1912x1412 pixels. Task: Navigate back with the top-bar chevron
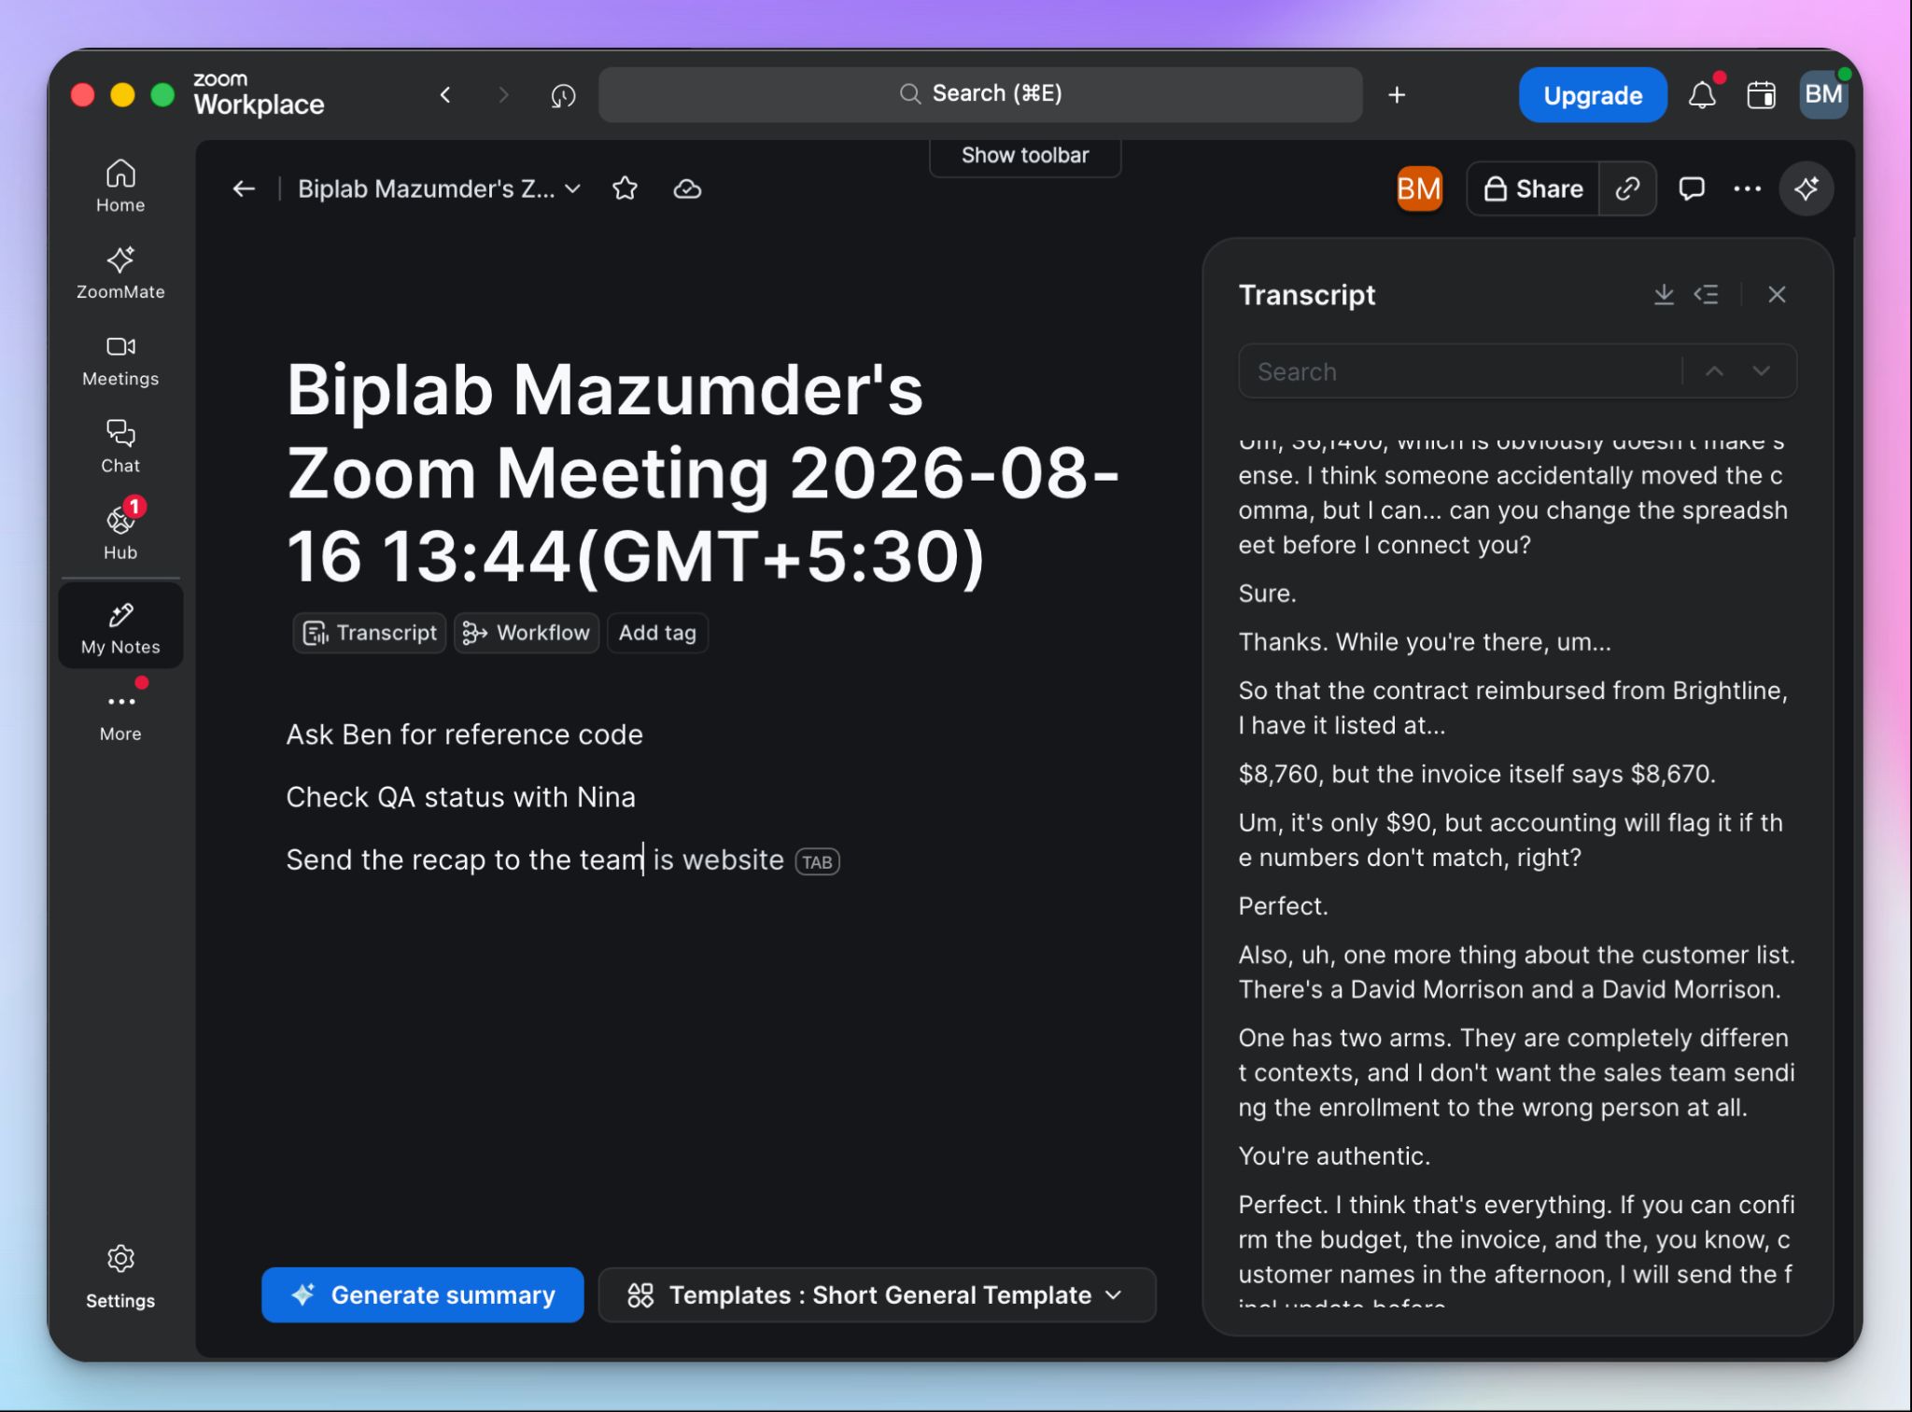(x=445, y=94)
